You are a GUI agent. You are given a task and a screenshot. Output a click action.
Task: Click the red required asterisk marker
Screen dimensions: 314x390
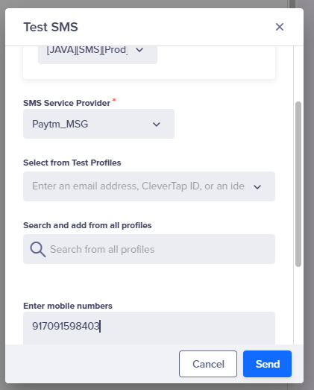click(x=114, y=100)
